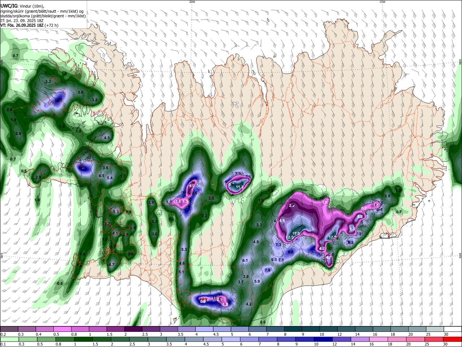Click valid time 'VT: Fös. 26.09.2025 18Z (+72 h)'

(29, 25)
